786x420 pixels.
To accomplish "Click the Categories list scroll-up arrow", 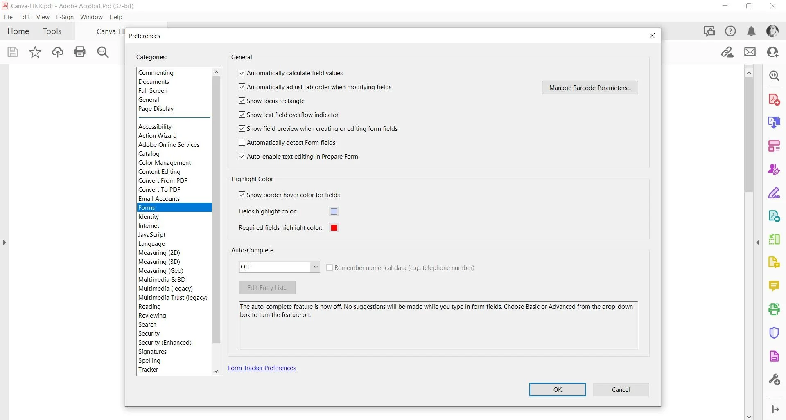I will coord(217,72).
